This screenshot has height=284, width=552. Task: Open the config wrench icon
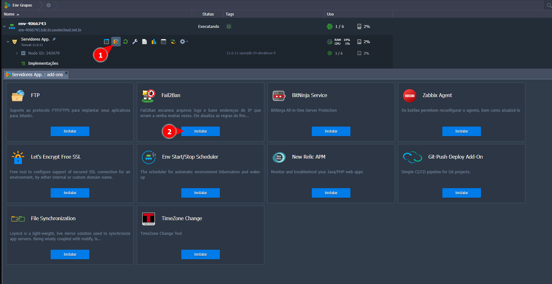[x=135, y=42]
